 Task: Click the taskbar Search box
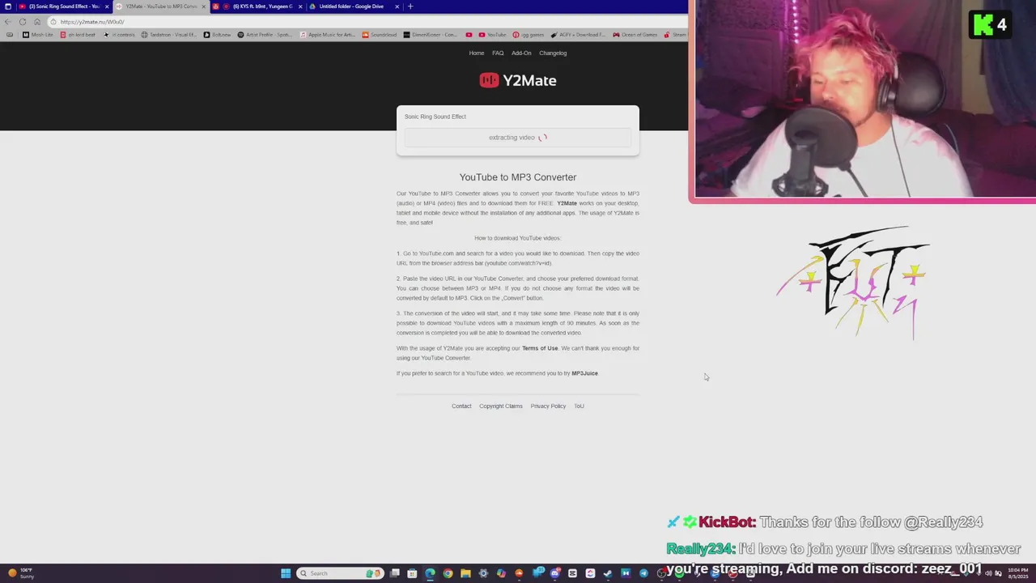point(339,573)
